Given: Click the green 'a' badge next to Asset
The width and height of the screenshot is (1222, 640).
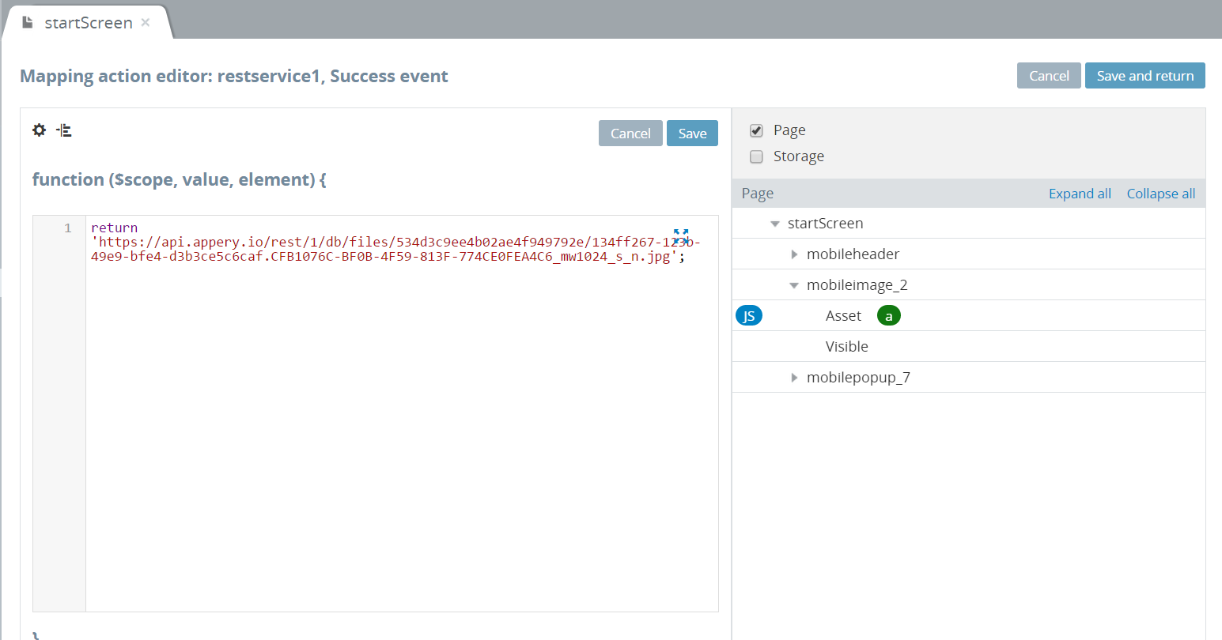Looking at the screenshot, I should tap(888, 316).
